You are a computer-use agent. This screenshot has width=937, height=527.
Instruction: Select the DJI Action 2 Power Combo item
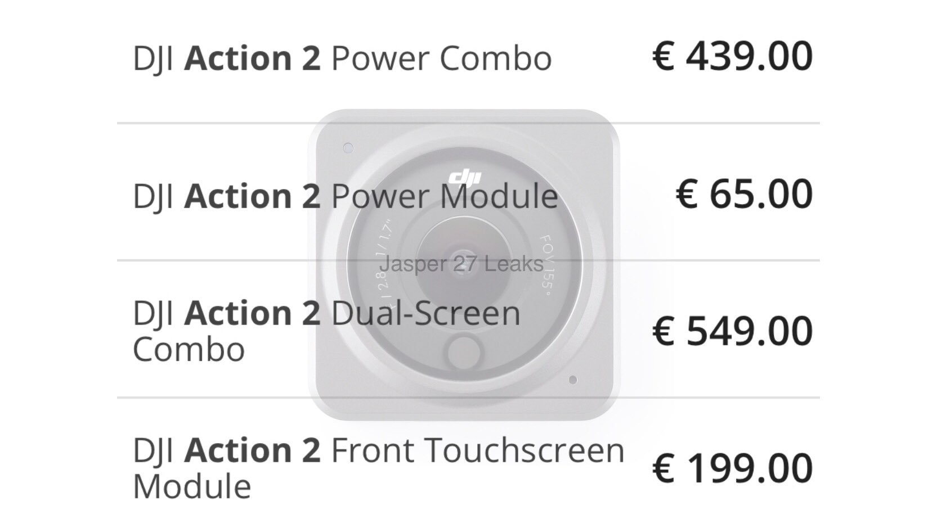point(342,58)
